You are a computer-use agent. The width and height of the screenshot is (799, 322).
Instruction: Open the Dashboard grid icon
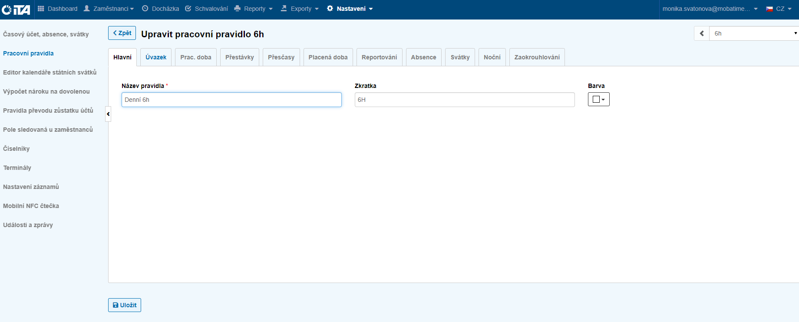click(41, 9)
